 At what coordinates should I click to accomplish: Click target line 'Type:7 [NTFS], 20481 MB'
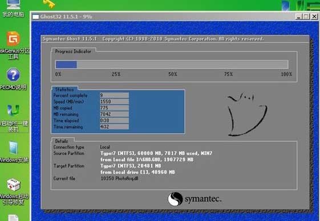(x=131, y=166)
